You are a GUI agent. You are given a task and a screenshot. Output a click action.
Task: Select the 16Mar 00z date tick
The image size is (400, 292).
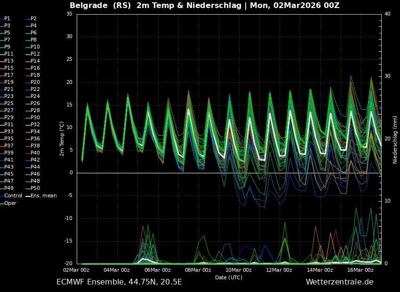pos(360,270)
